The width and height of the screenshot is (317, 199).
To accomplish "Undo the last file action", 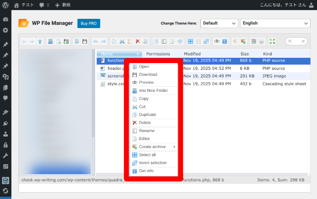I will click(96, 42).
